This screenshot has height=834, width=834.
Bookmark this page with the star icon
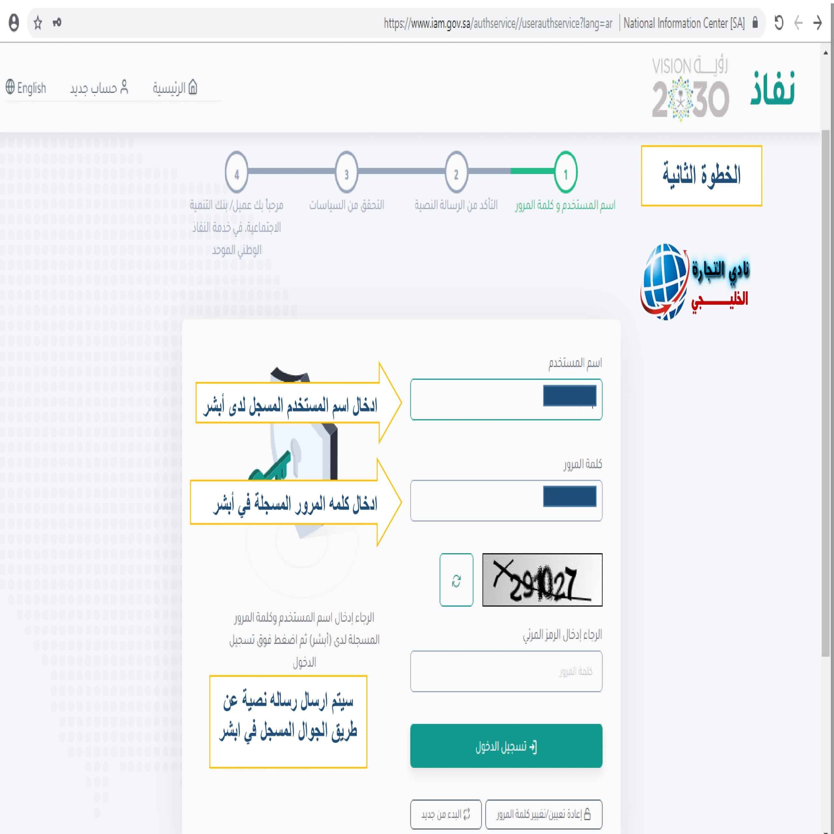click(x=38, y=22)
